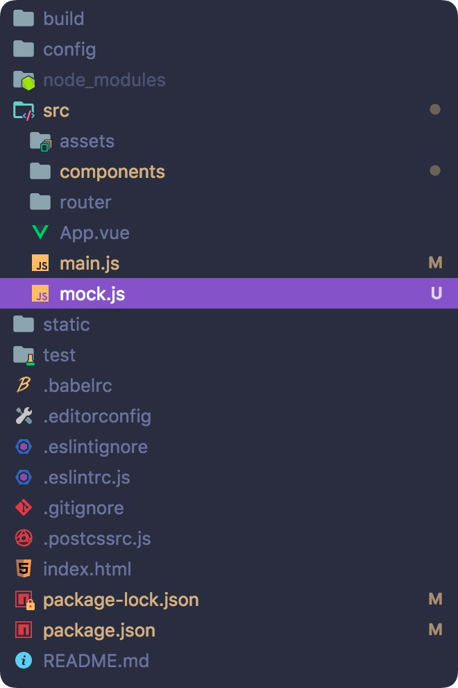
Task: Expand the test folder
Action: pyautogui.click(x=58, y=355)
